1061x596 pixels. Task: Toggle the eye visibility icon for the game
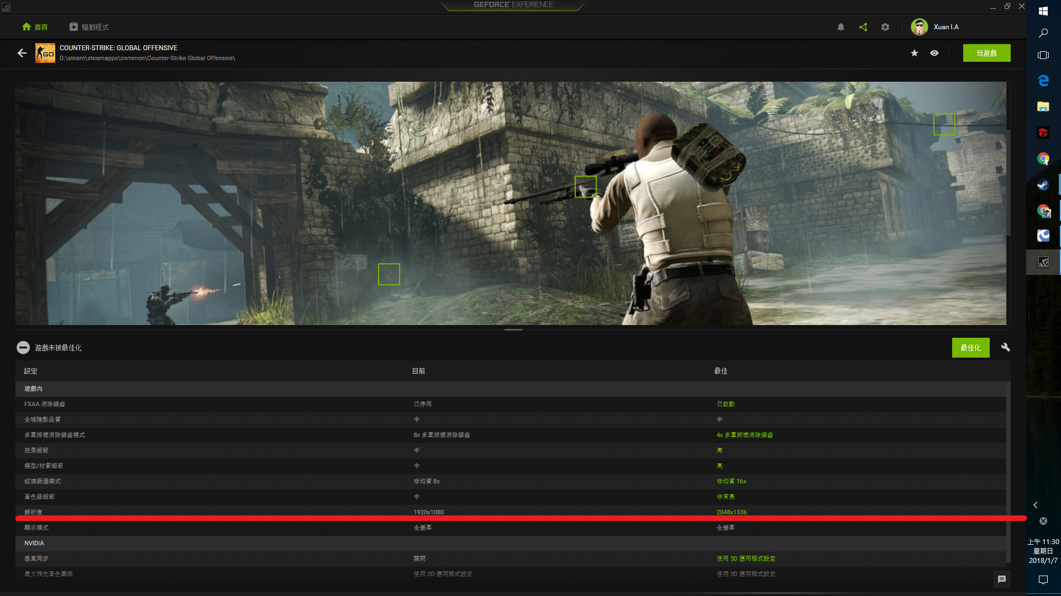click(934, 53)
